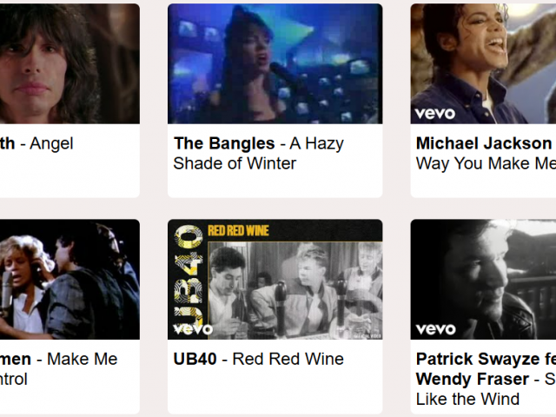This screenshot has width=556, height=417.
Task: Click the vevo logo on UB40 video
Action: tap(193, 329)
